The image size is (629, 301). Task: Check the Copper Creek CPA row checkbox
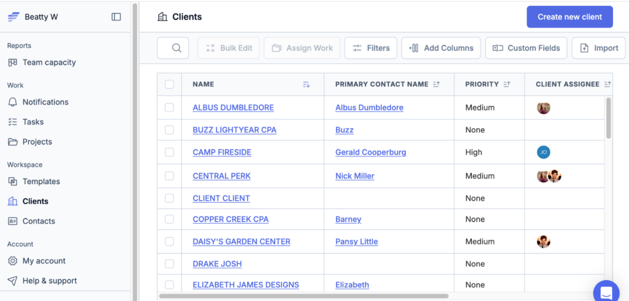[170, 219]
